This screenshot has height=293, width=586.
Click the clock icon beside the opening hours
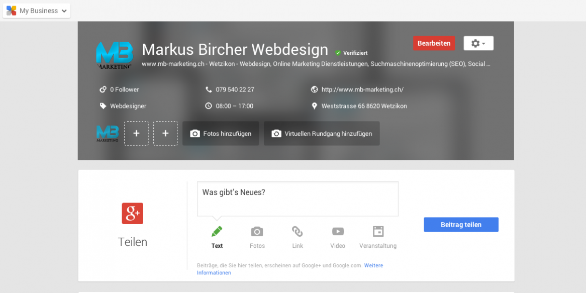click(x=208, y=106)
